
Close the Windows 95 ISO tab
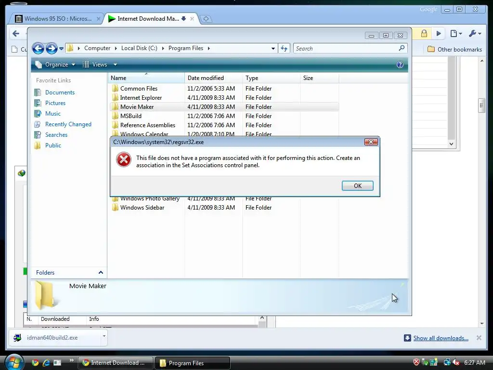[98, 19]
